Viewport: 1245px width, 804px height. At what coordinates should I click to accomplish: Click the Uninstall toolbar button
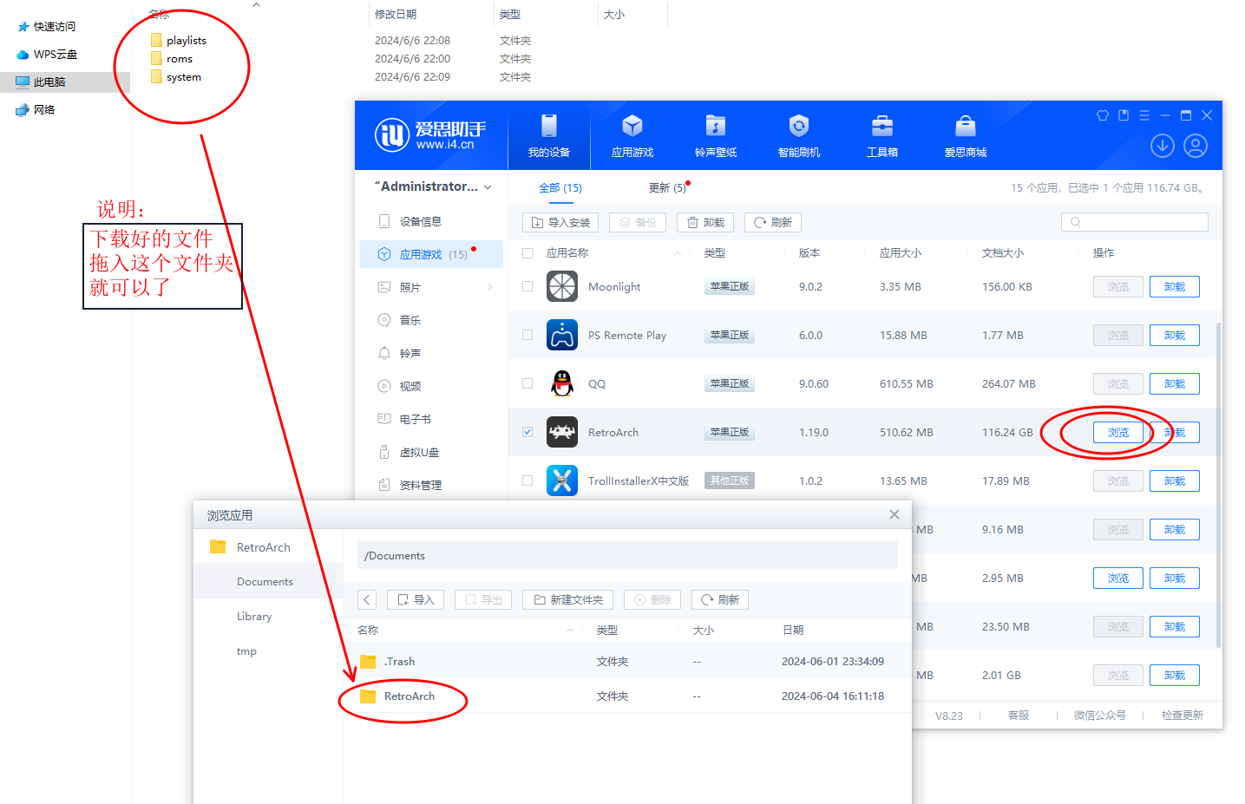pos(705,223)
